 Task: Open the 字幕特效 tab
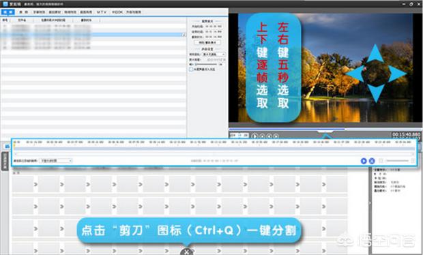coord(40,12)
